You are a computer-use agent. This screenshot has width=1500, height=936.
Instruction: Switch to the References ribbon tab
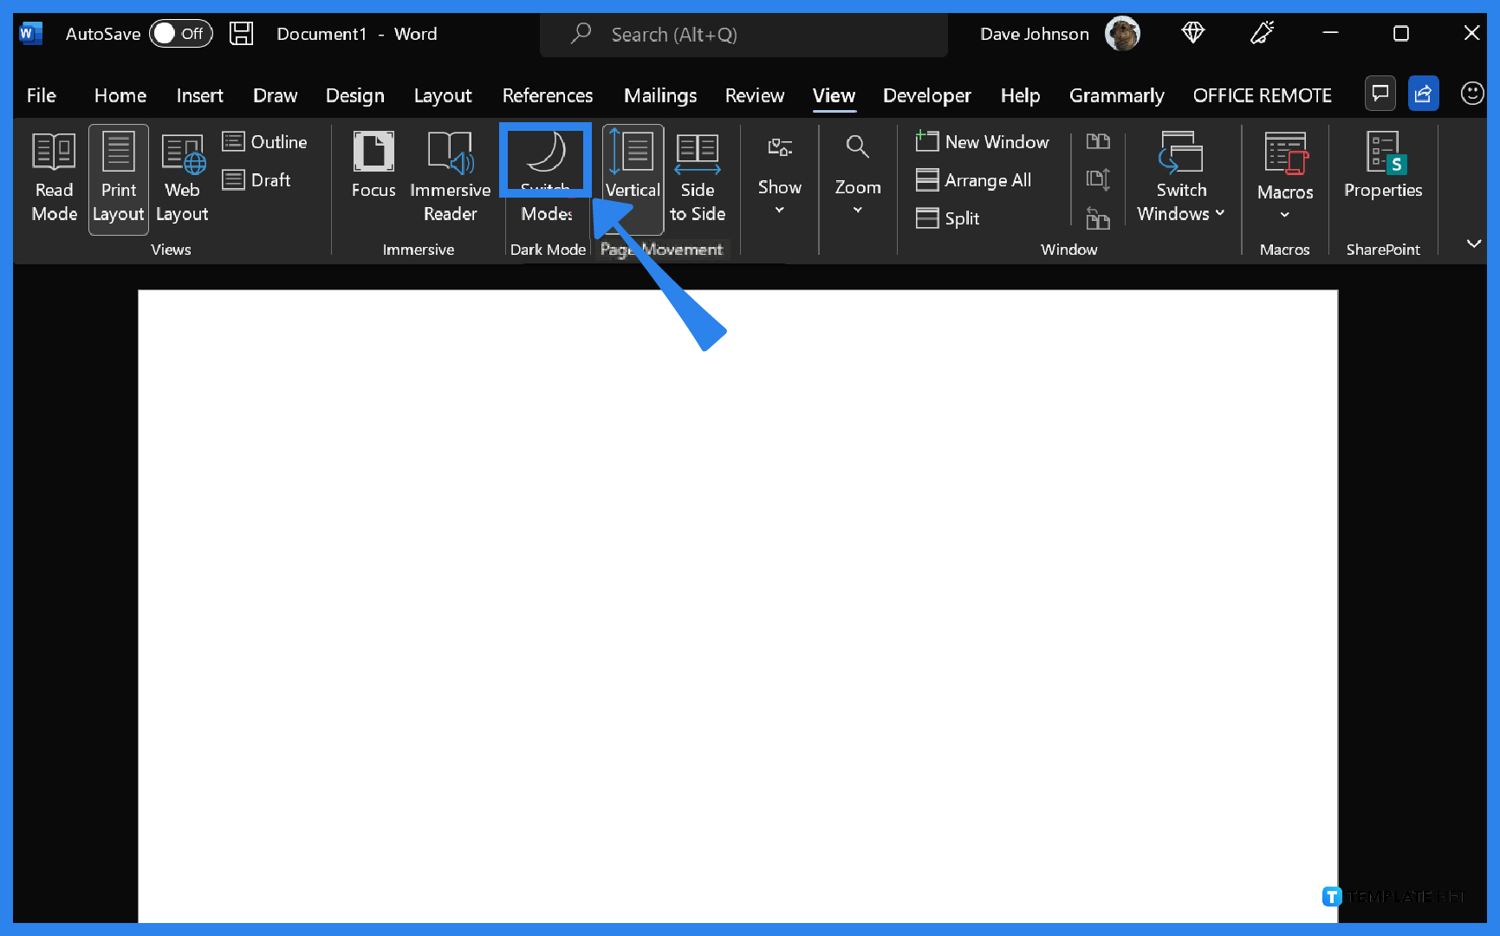548,95
